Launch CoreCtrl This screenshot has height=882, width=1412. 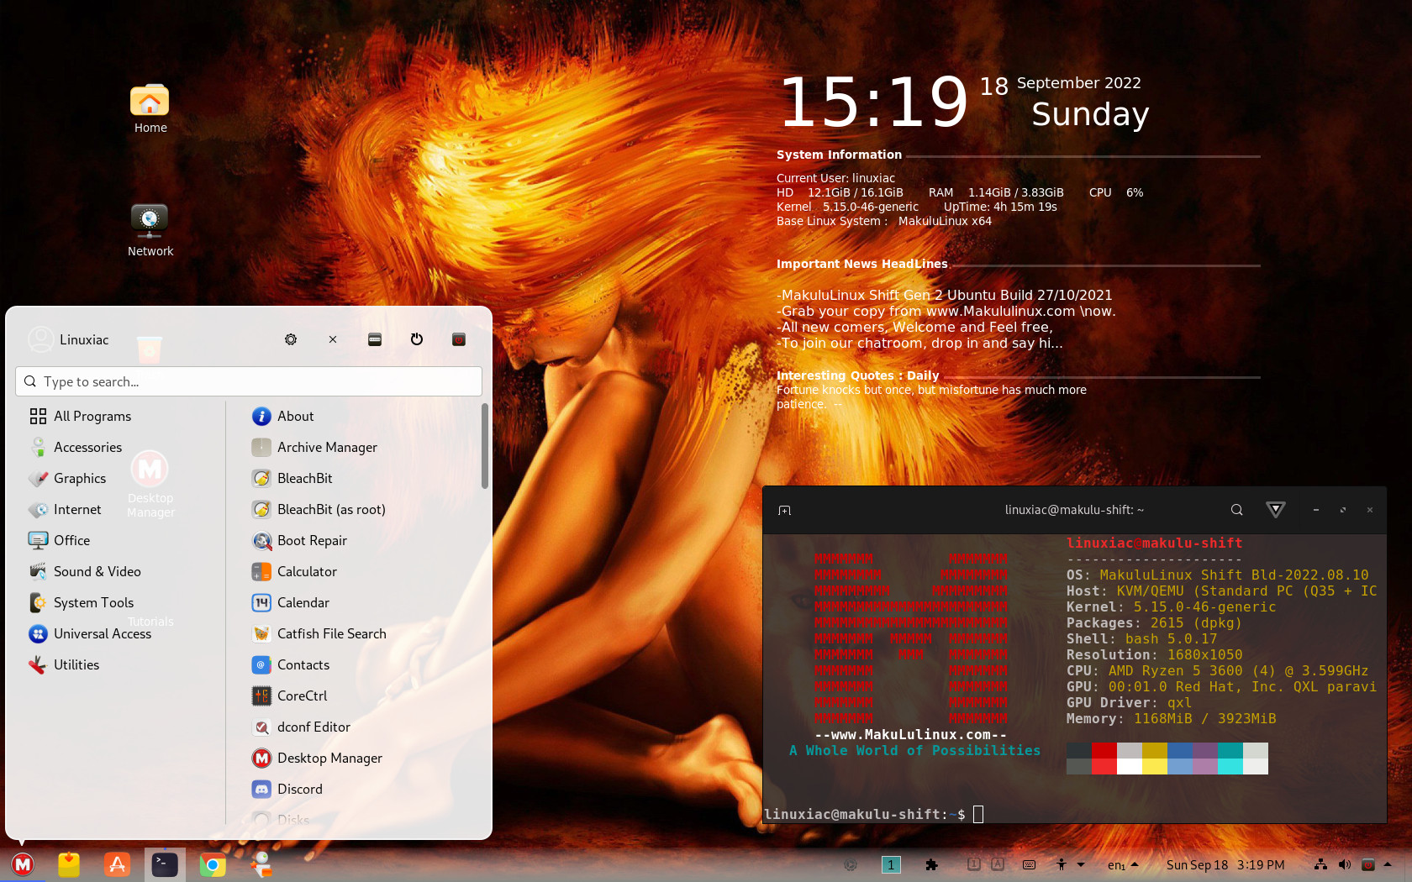[361, 696]
